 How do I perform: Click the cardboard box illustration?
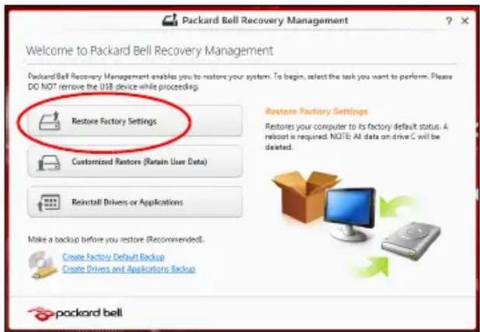point(304,195)
